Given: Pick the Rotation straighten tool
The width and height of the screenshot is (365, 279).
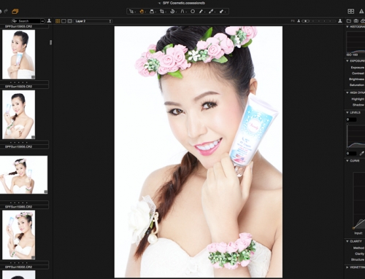Looking at the screenshot, I should pyautogui.click(x=172, y=12).
